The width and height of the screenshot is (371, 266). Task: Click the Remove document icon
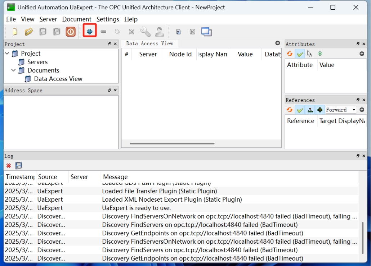coord(192,32)
